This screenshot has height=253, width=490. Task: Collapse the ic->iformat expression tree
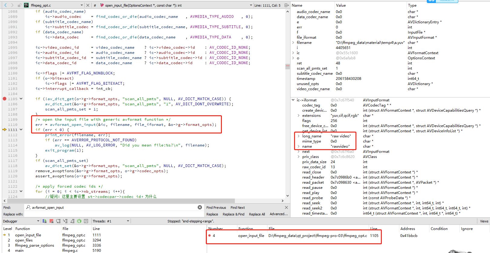tap(293, 100)
